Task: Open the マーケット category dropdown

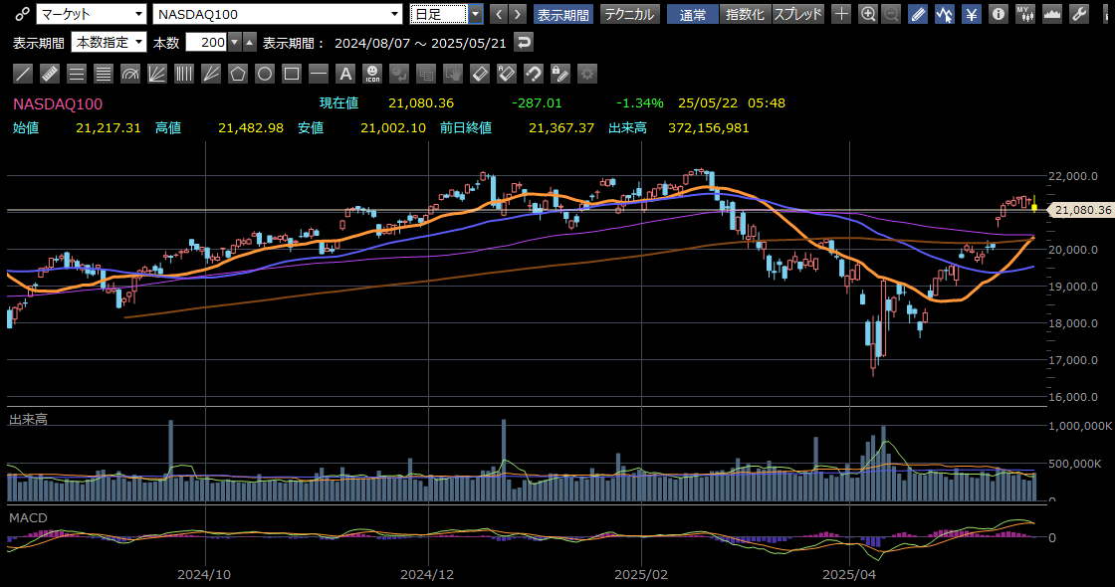Action: (x=91, y=14)
